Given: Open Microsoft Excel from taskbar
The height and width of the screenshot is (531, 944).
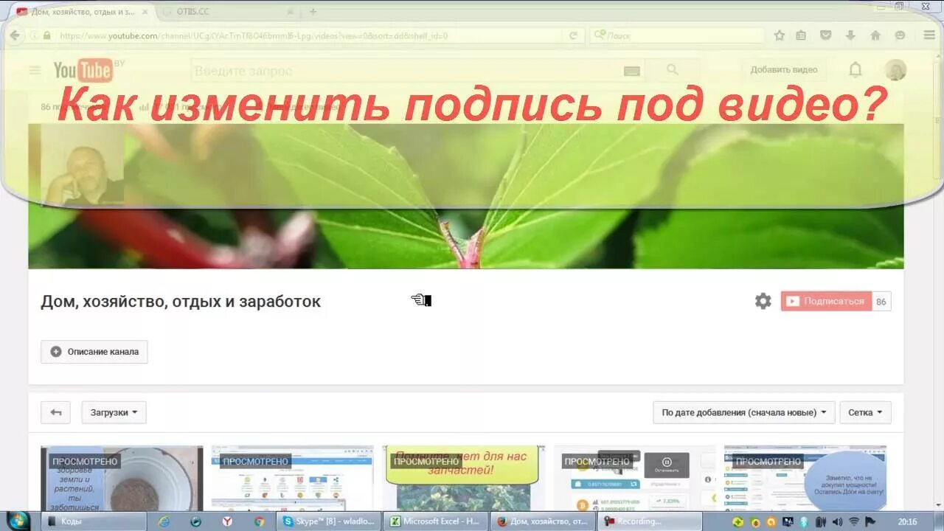Looking at the screenshot, I should point(436,521).
